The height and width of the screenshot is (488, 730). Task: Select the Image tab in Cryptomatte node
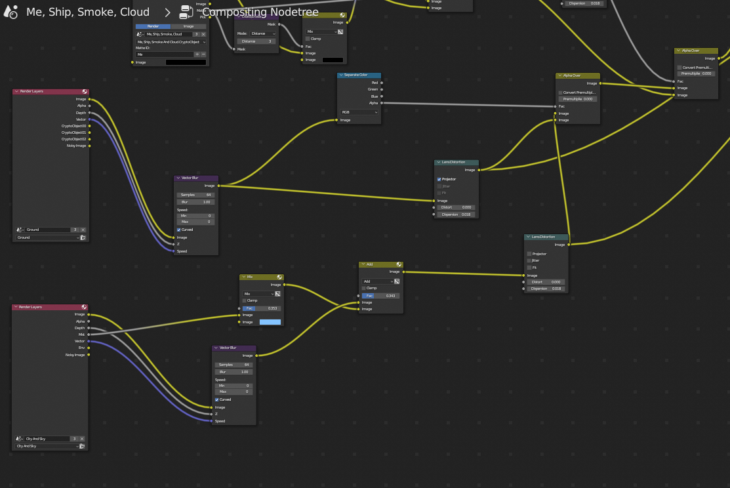pyautogui.click(x=188, y=26)
